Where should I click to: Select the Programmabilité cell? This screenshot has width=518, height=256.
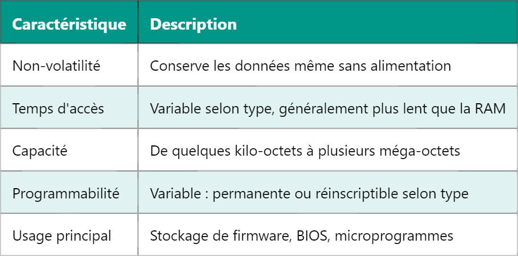tap(66, 193)
